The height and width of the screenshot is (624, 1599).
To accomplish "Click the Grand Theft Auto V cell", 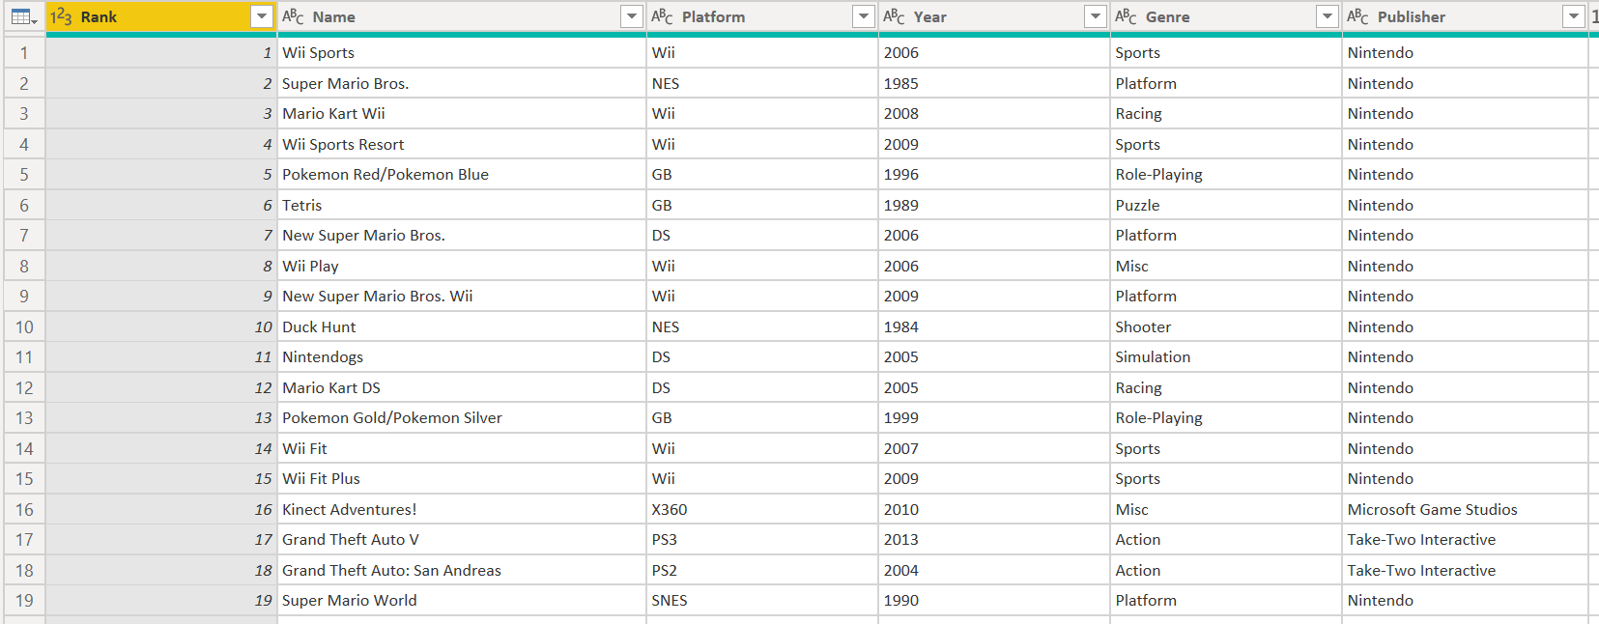I will 351,540.
